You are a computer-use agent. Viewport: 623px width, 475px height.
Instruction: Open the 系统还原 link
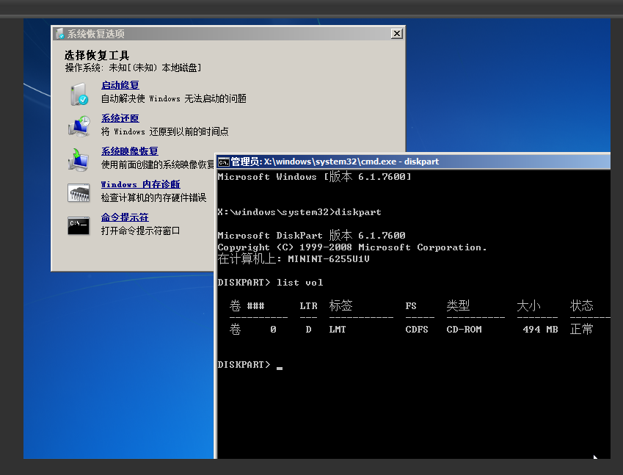[x=120, y=118]
